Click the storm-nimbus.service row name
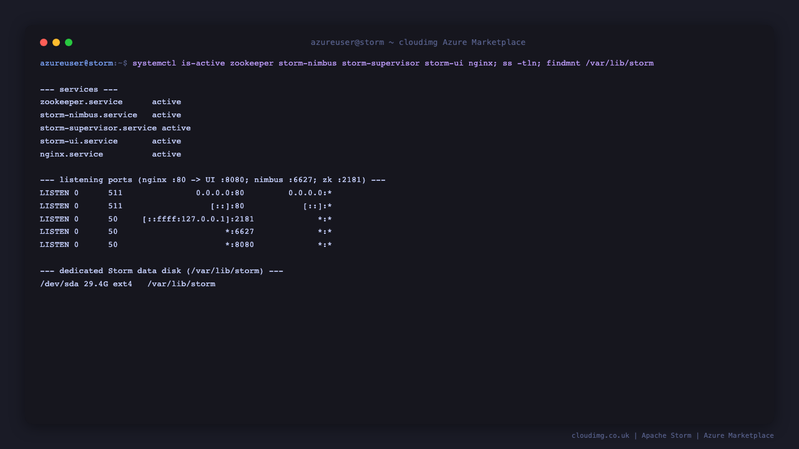This screenshot has width=799, height=449. pyautogui.click(x=89, y=115)
